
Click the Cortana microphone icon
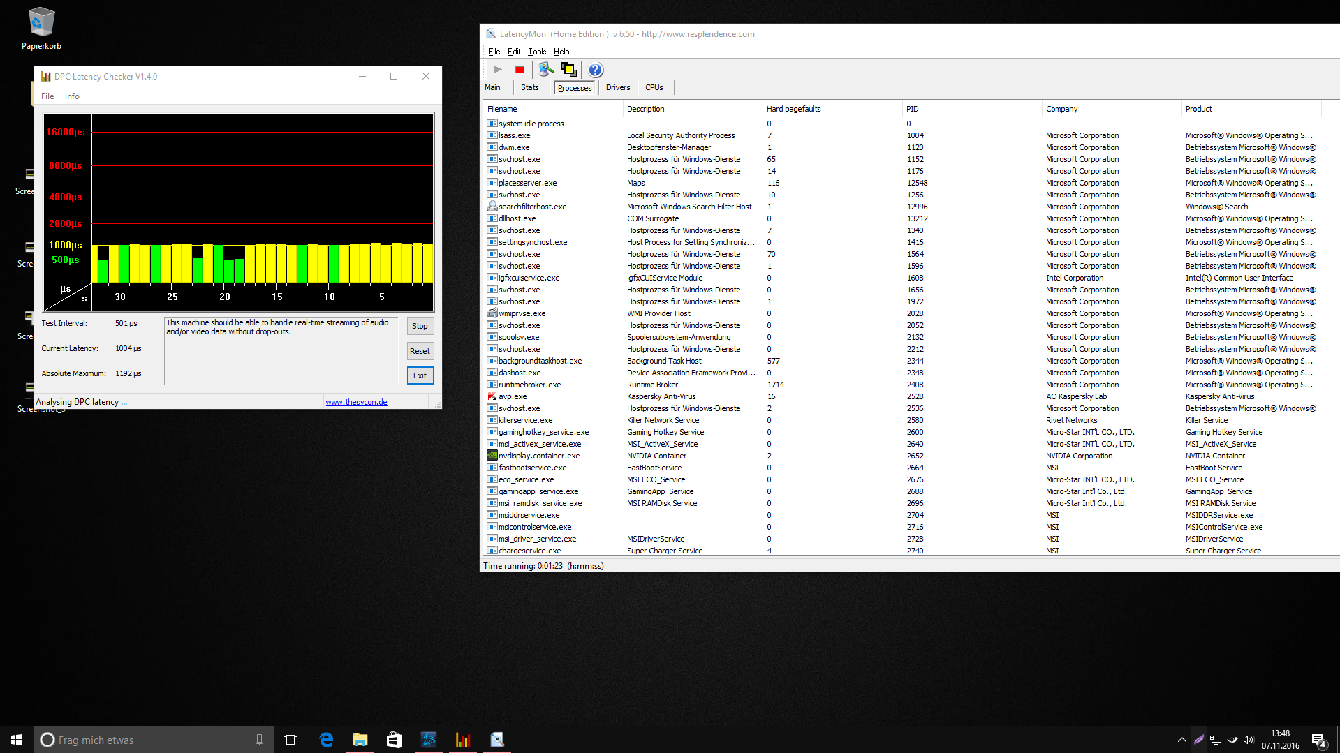tap(259, 740)
